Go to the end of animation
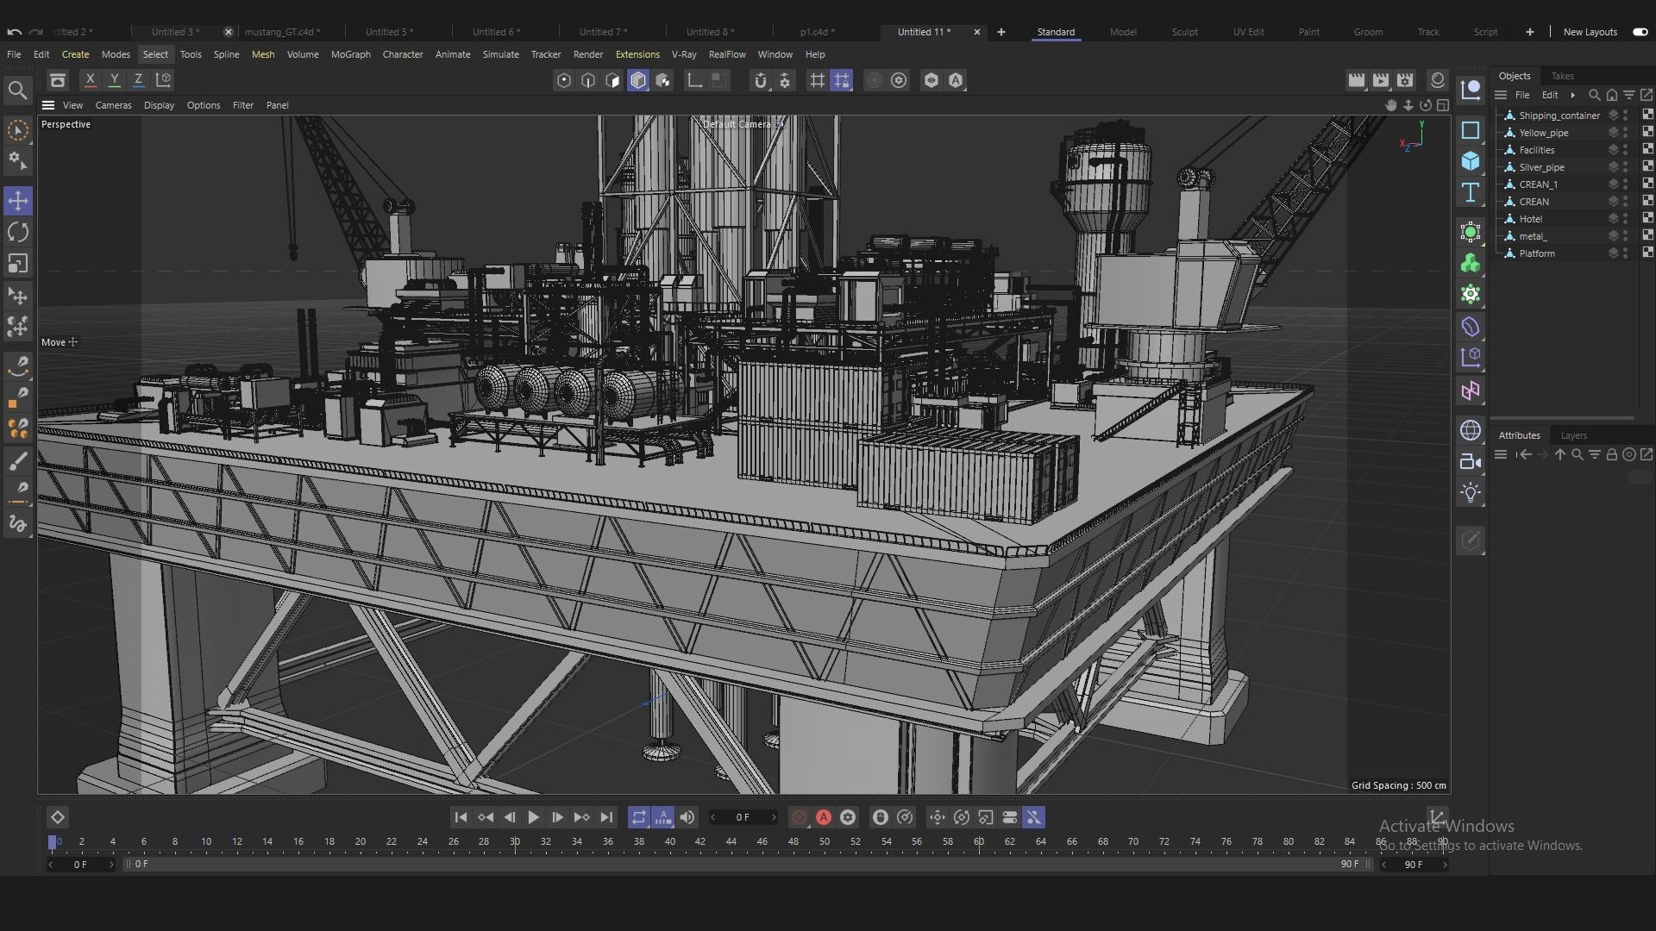Viewport: 1656px width, 931px height. tap(606, 817)
